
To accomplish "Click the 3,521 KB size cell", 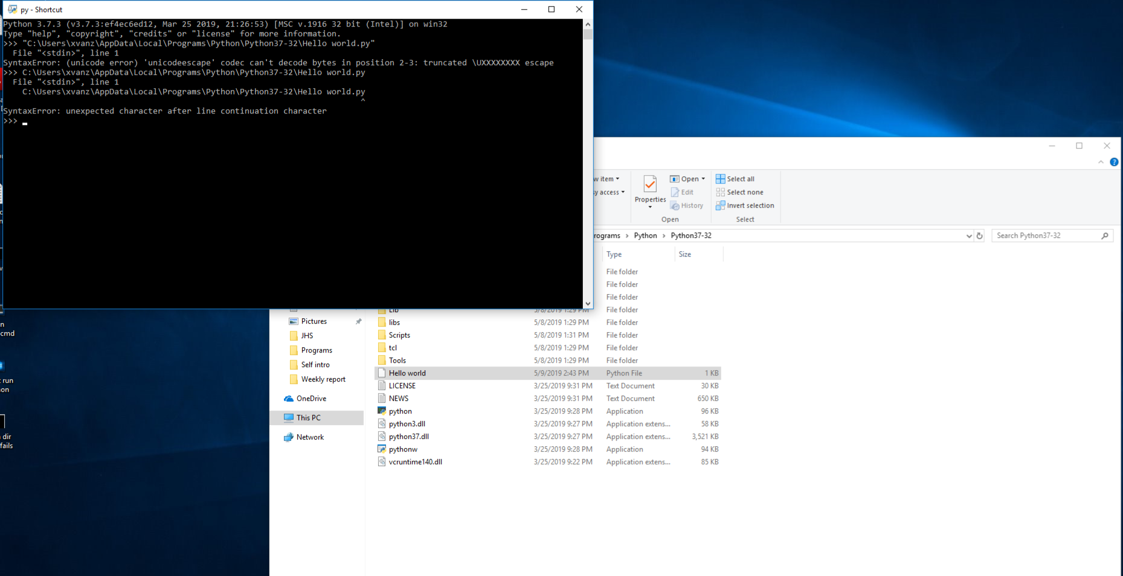I will [705, 437].
